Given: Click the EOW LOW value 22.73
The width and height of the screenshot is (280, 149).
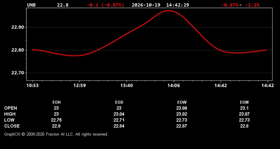Looking at the screenshot, I should [181, 120].
